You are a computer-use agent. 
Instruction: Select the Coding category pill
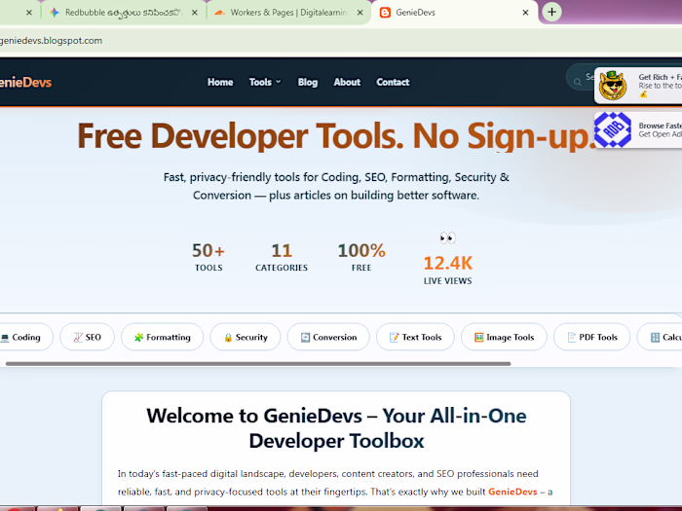click(24, 337)
